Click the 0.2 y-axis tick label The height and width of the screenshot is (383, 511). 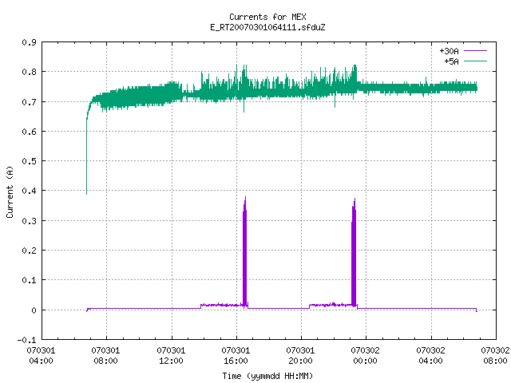[29, 251]
